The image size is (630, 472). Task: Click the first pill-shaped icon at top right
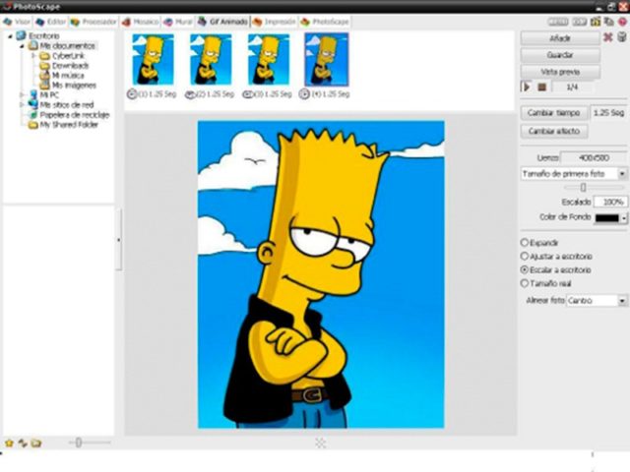(x=558, y=22)
